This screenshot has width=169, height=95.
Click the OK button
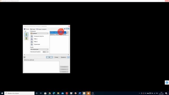click(x=49, y=57)
